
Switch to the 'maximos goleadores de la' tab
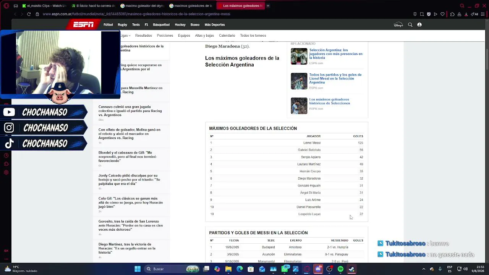point(191,6)
